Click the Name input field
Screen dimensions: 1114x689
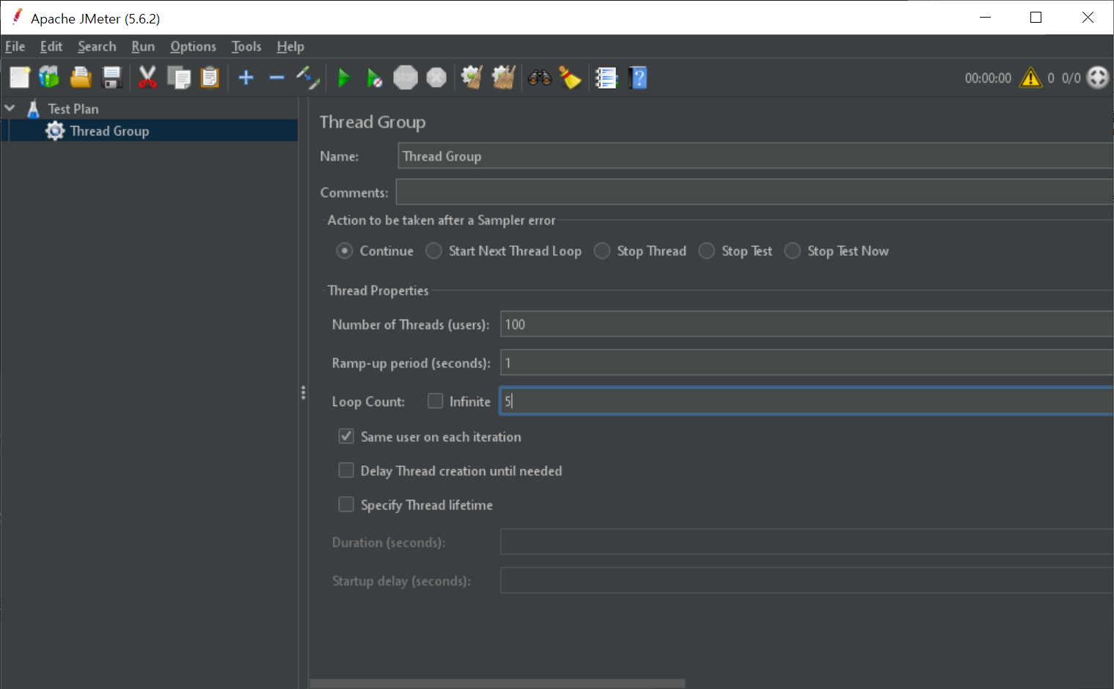[x=755, y=156]
